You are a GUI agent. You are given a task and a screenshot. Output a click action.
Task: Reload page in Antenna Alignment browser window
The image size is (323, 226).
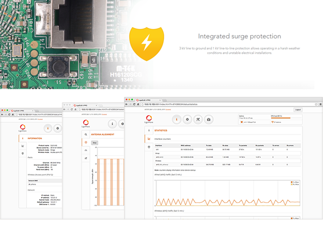72,109
